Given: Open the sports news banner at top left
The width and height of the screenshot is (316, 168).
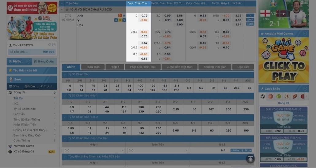Looking at the screenshot, I should [32, 8].
